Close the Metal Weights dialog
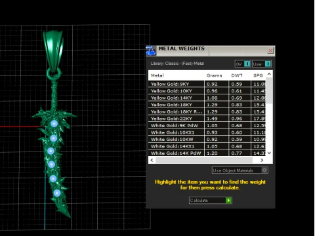315x236 pixels. (270, 50)
